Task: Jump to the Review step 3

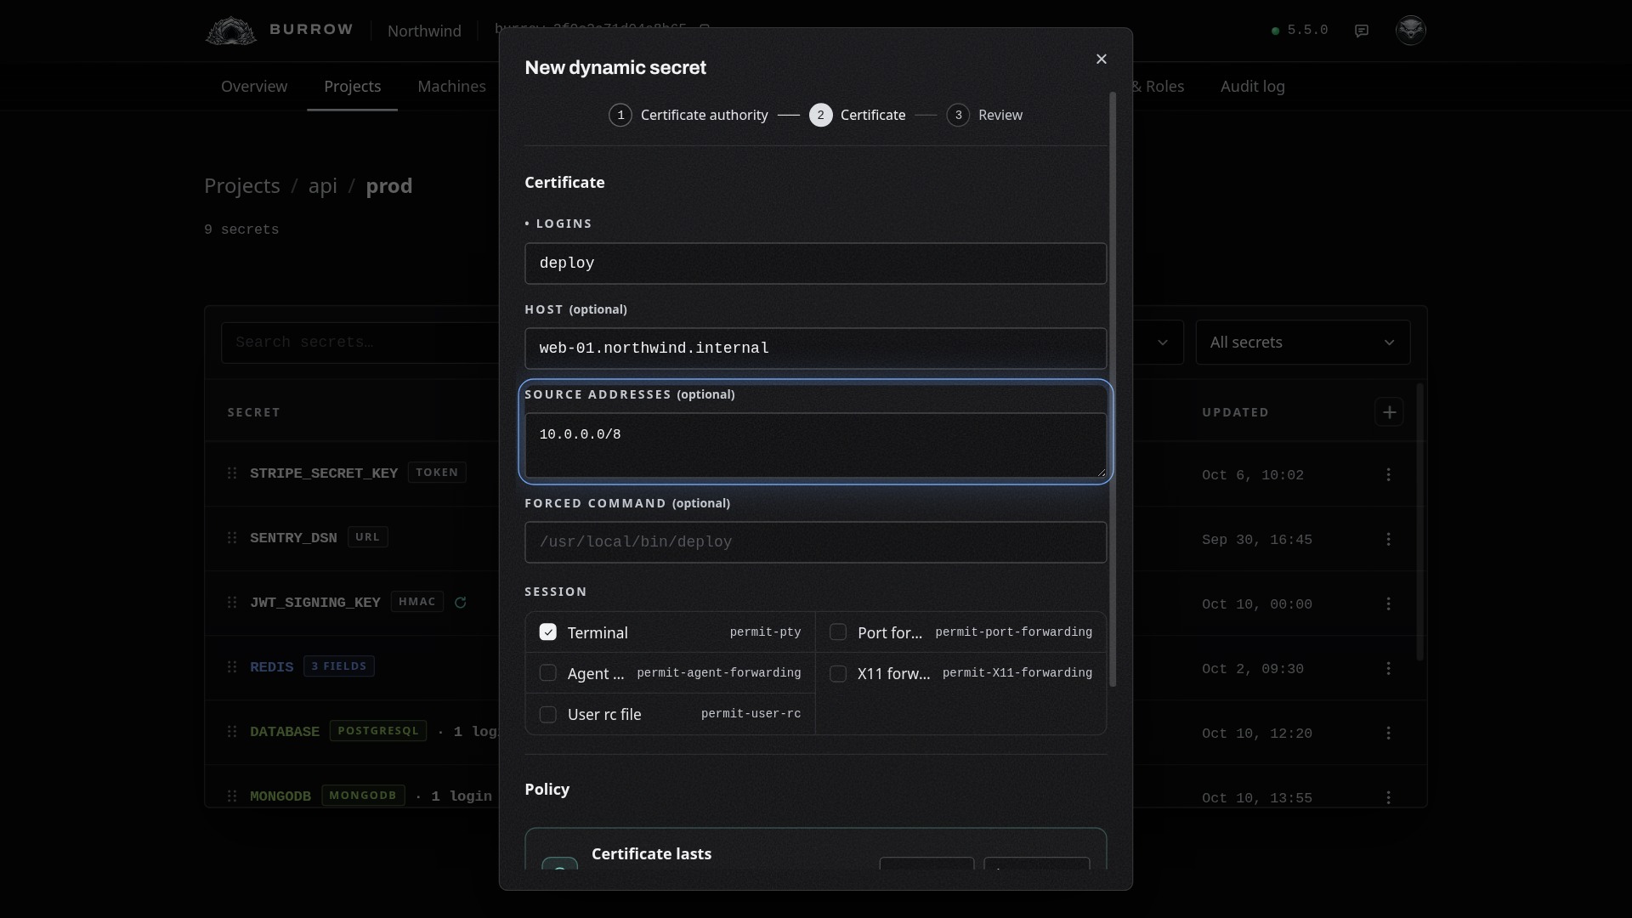Action: click(x=984, y=115)
